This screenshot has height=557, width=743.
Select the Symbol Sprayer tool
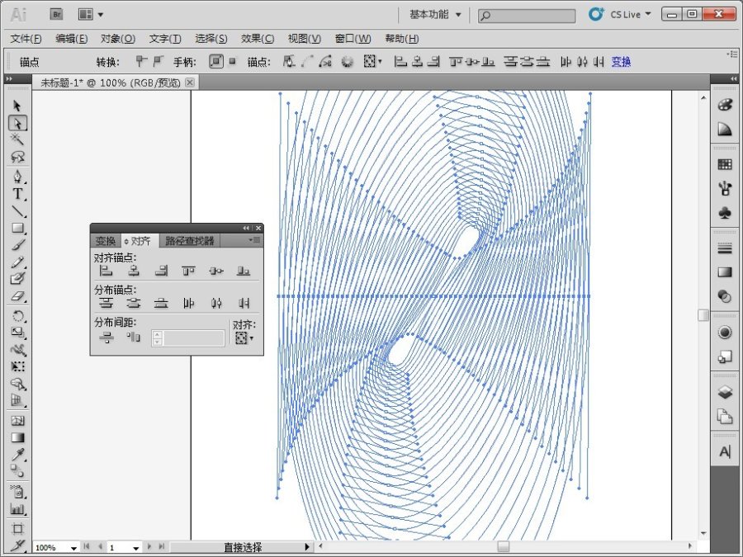pyautogui.click(x=17, y=492)
